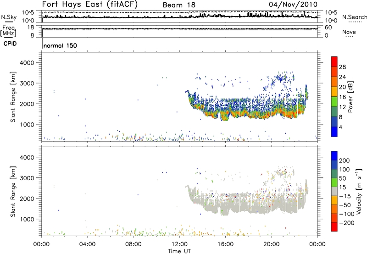This screenshot has width=367, height=254.
Task: Select the gray segment of Velocity color bar
Action: [x=334, y=191]
